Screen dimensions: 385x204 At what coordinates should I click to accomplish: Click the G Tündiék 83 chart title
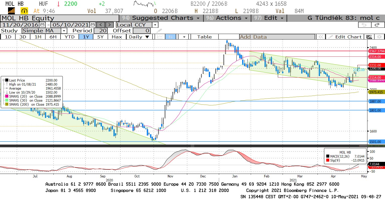click(343, 18)
